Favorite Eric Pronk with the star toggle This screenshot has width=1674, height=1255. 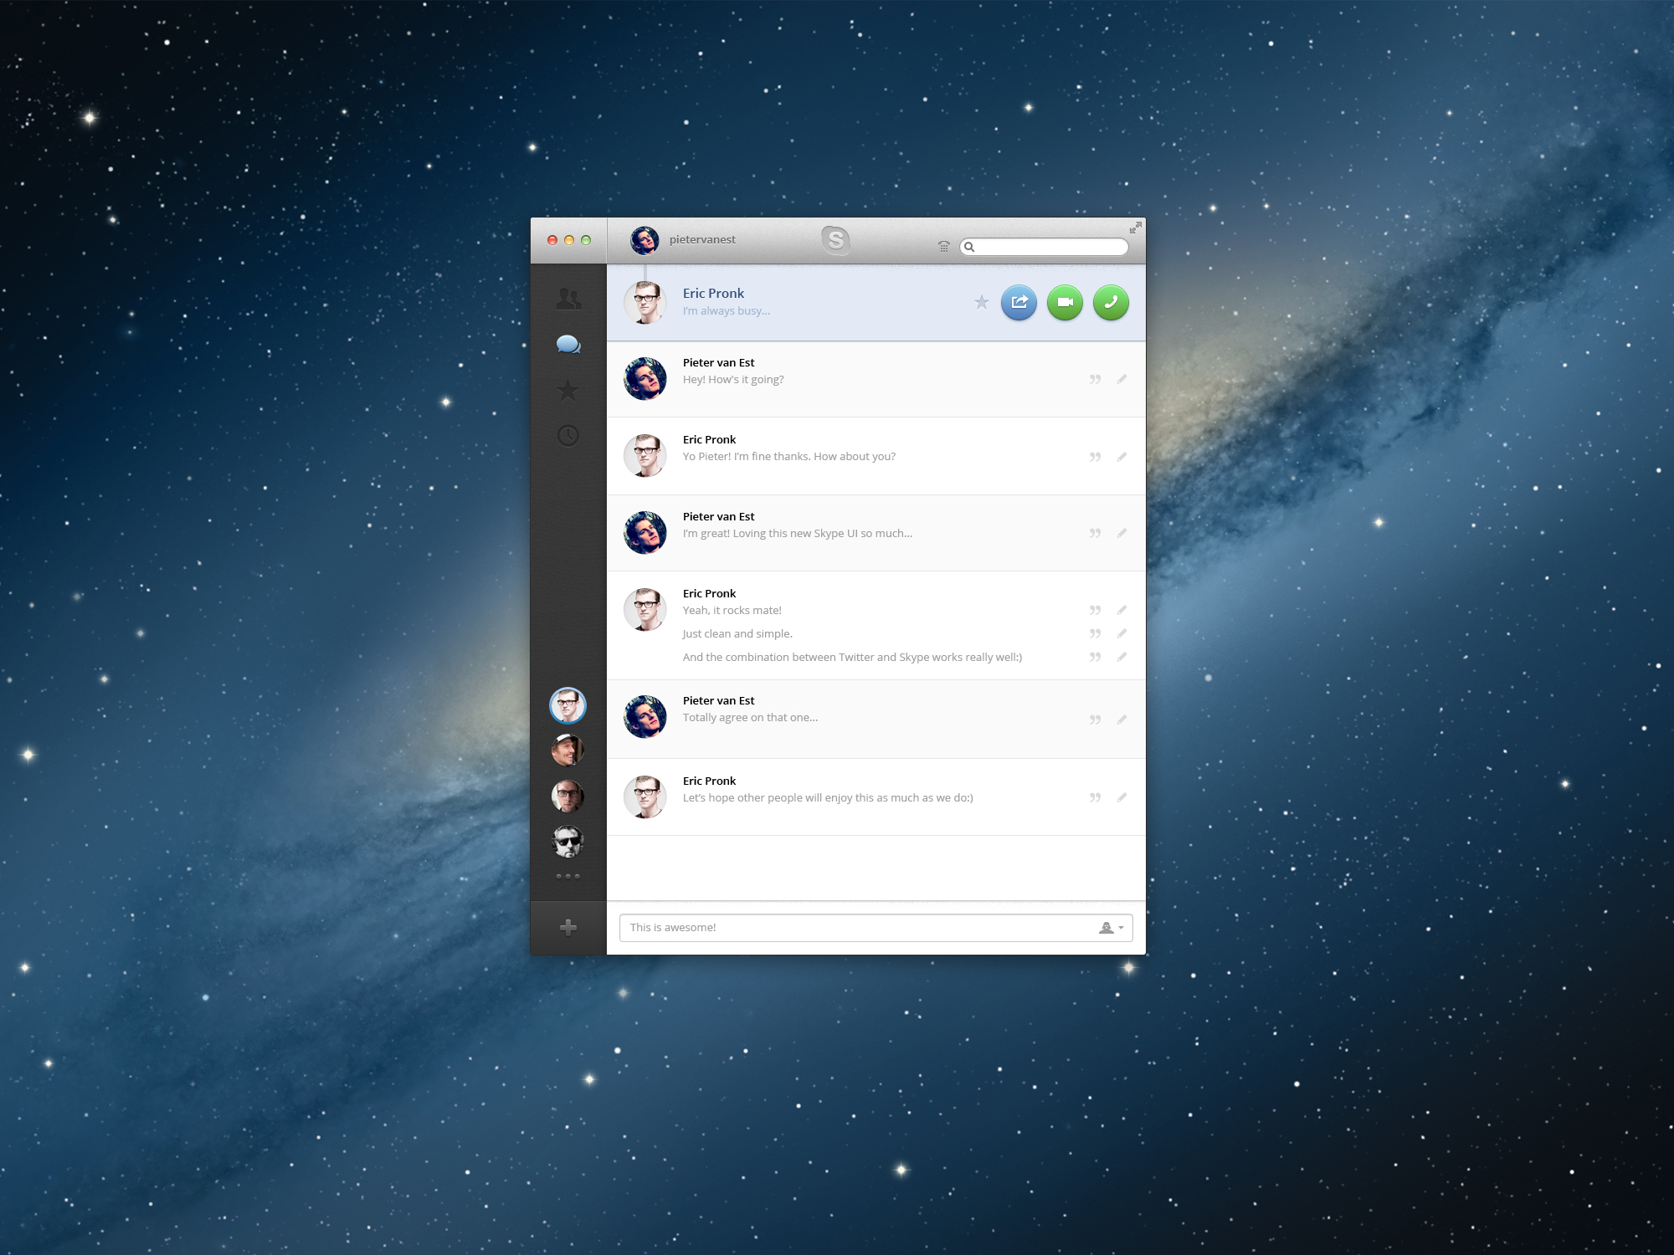click(x=981, y=302)
